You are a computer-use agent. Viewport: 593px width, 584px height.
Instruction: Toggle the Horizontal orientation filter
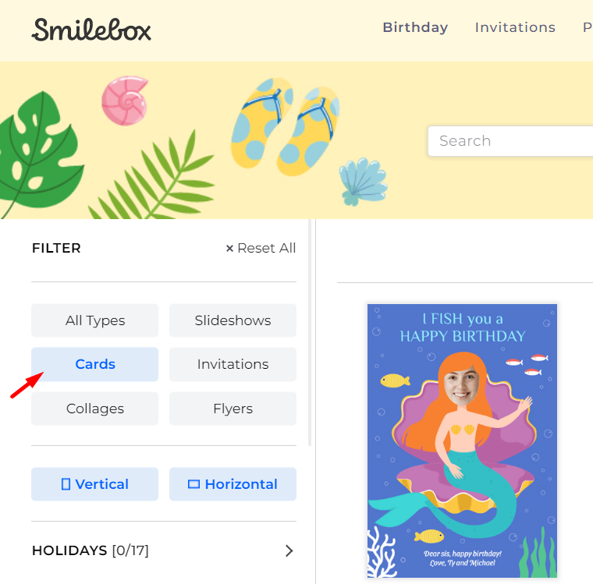click(233, 484)
